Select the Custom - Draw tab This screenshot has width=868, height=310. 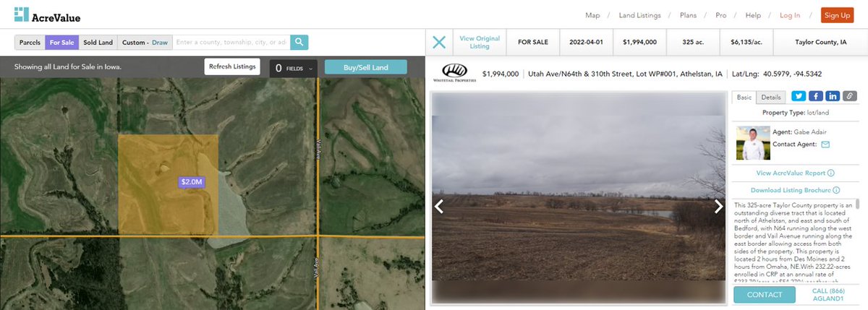[x=145, y=43]
